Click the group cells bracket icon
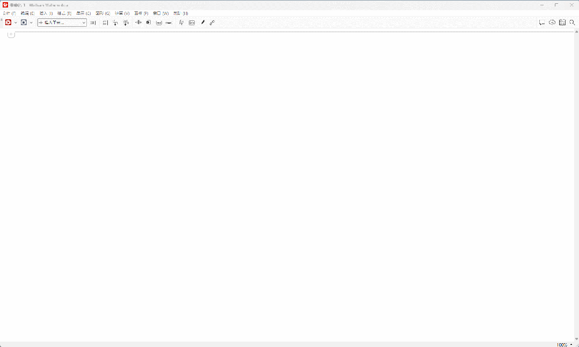This screenshot has height=347, width=579. (105, 23)
